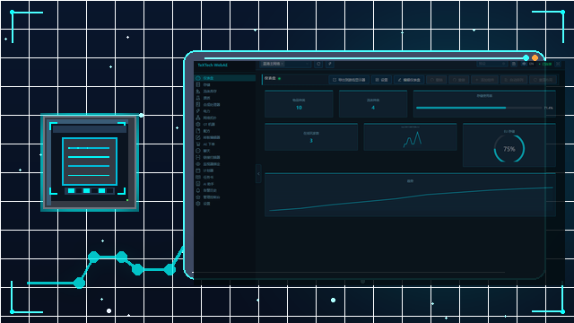Screen dimensions: 574x323
Task: Open the 电力 power sidebar entry
Action: tap(225, 111)
